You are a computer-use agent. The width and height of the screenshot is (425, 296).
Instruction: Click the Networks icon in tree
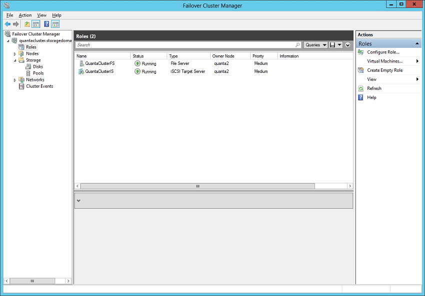(x=21, y=79)
